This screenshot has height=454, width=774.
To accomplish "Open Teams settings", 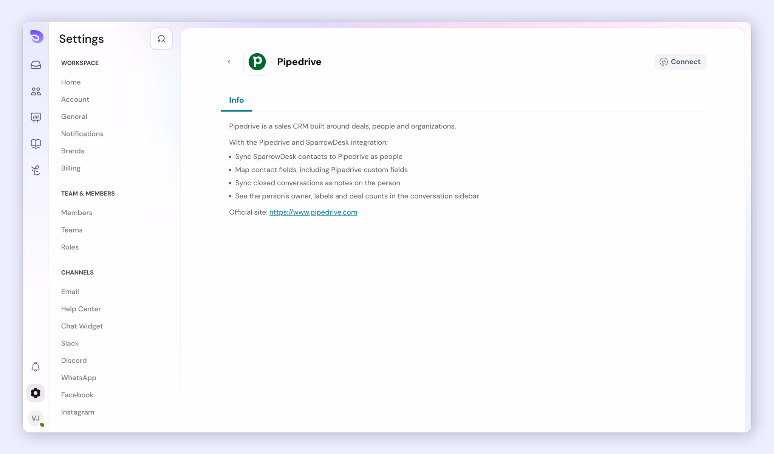I will coord(72,230).
